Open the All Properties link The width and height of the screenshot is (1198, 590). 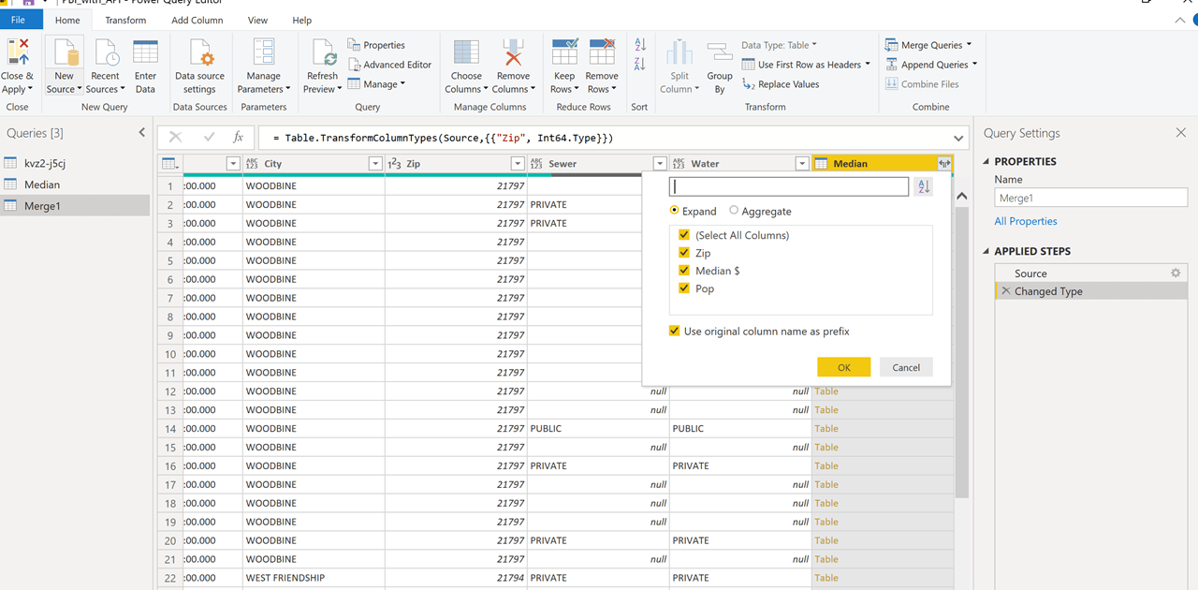point(1026,221)
